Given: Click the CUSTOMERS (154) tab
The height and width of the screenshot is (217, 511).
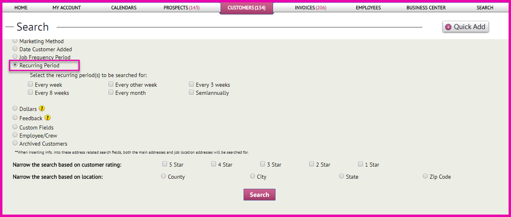Looking at the screenshot, I should (247, 8).
